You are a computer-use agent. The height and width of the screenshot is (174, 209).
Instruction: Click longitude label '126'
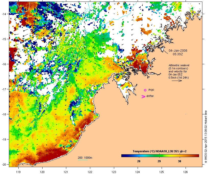pyautogui.click(x=186, y=172)
